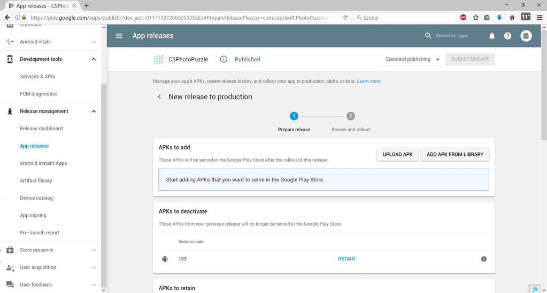Close the App releases browser tab
The image size is (547, 293).
pyautogui.click(x=74, y=5)
